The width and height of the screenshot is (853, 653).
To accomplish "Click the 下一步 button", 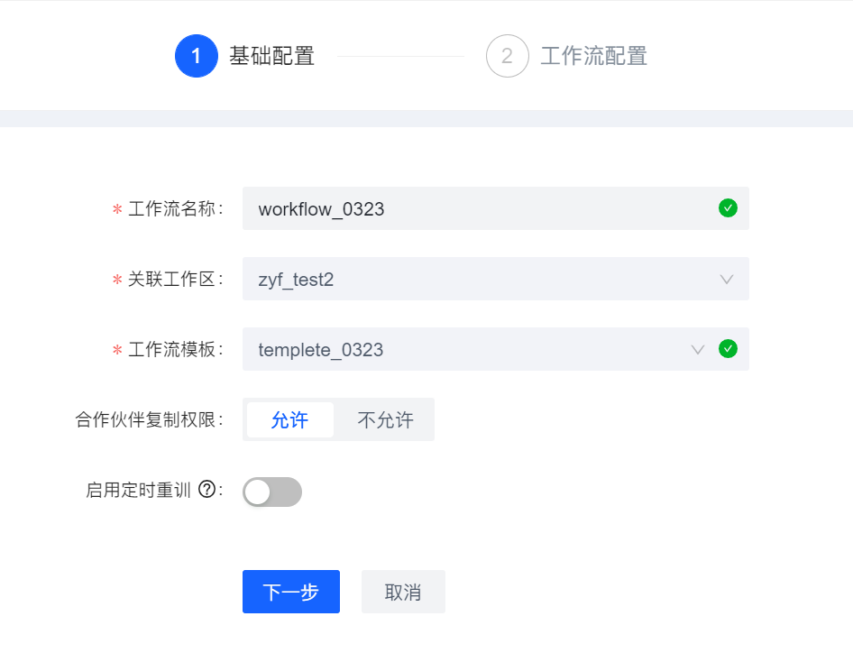I will 291,592.
